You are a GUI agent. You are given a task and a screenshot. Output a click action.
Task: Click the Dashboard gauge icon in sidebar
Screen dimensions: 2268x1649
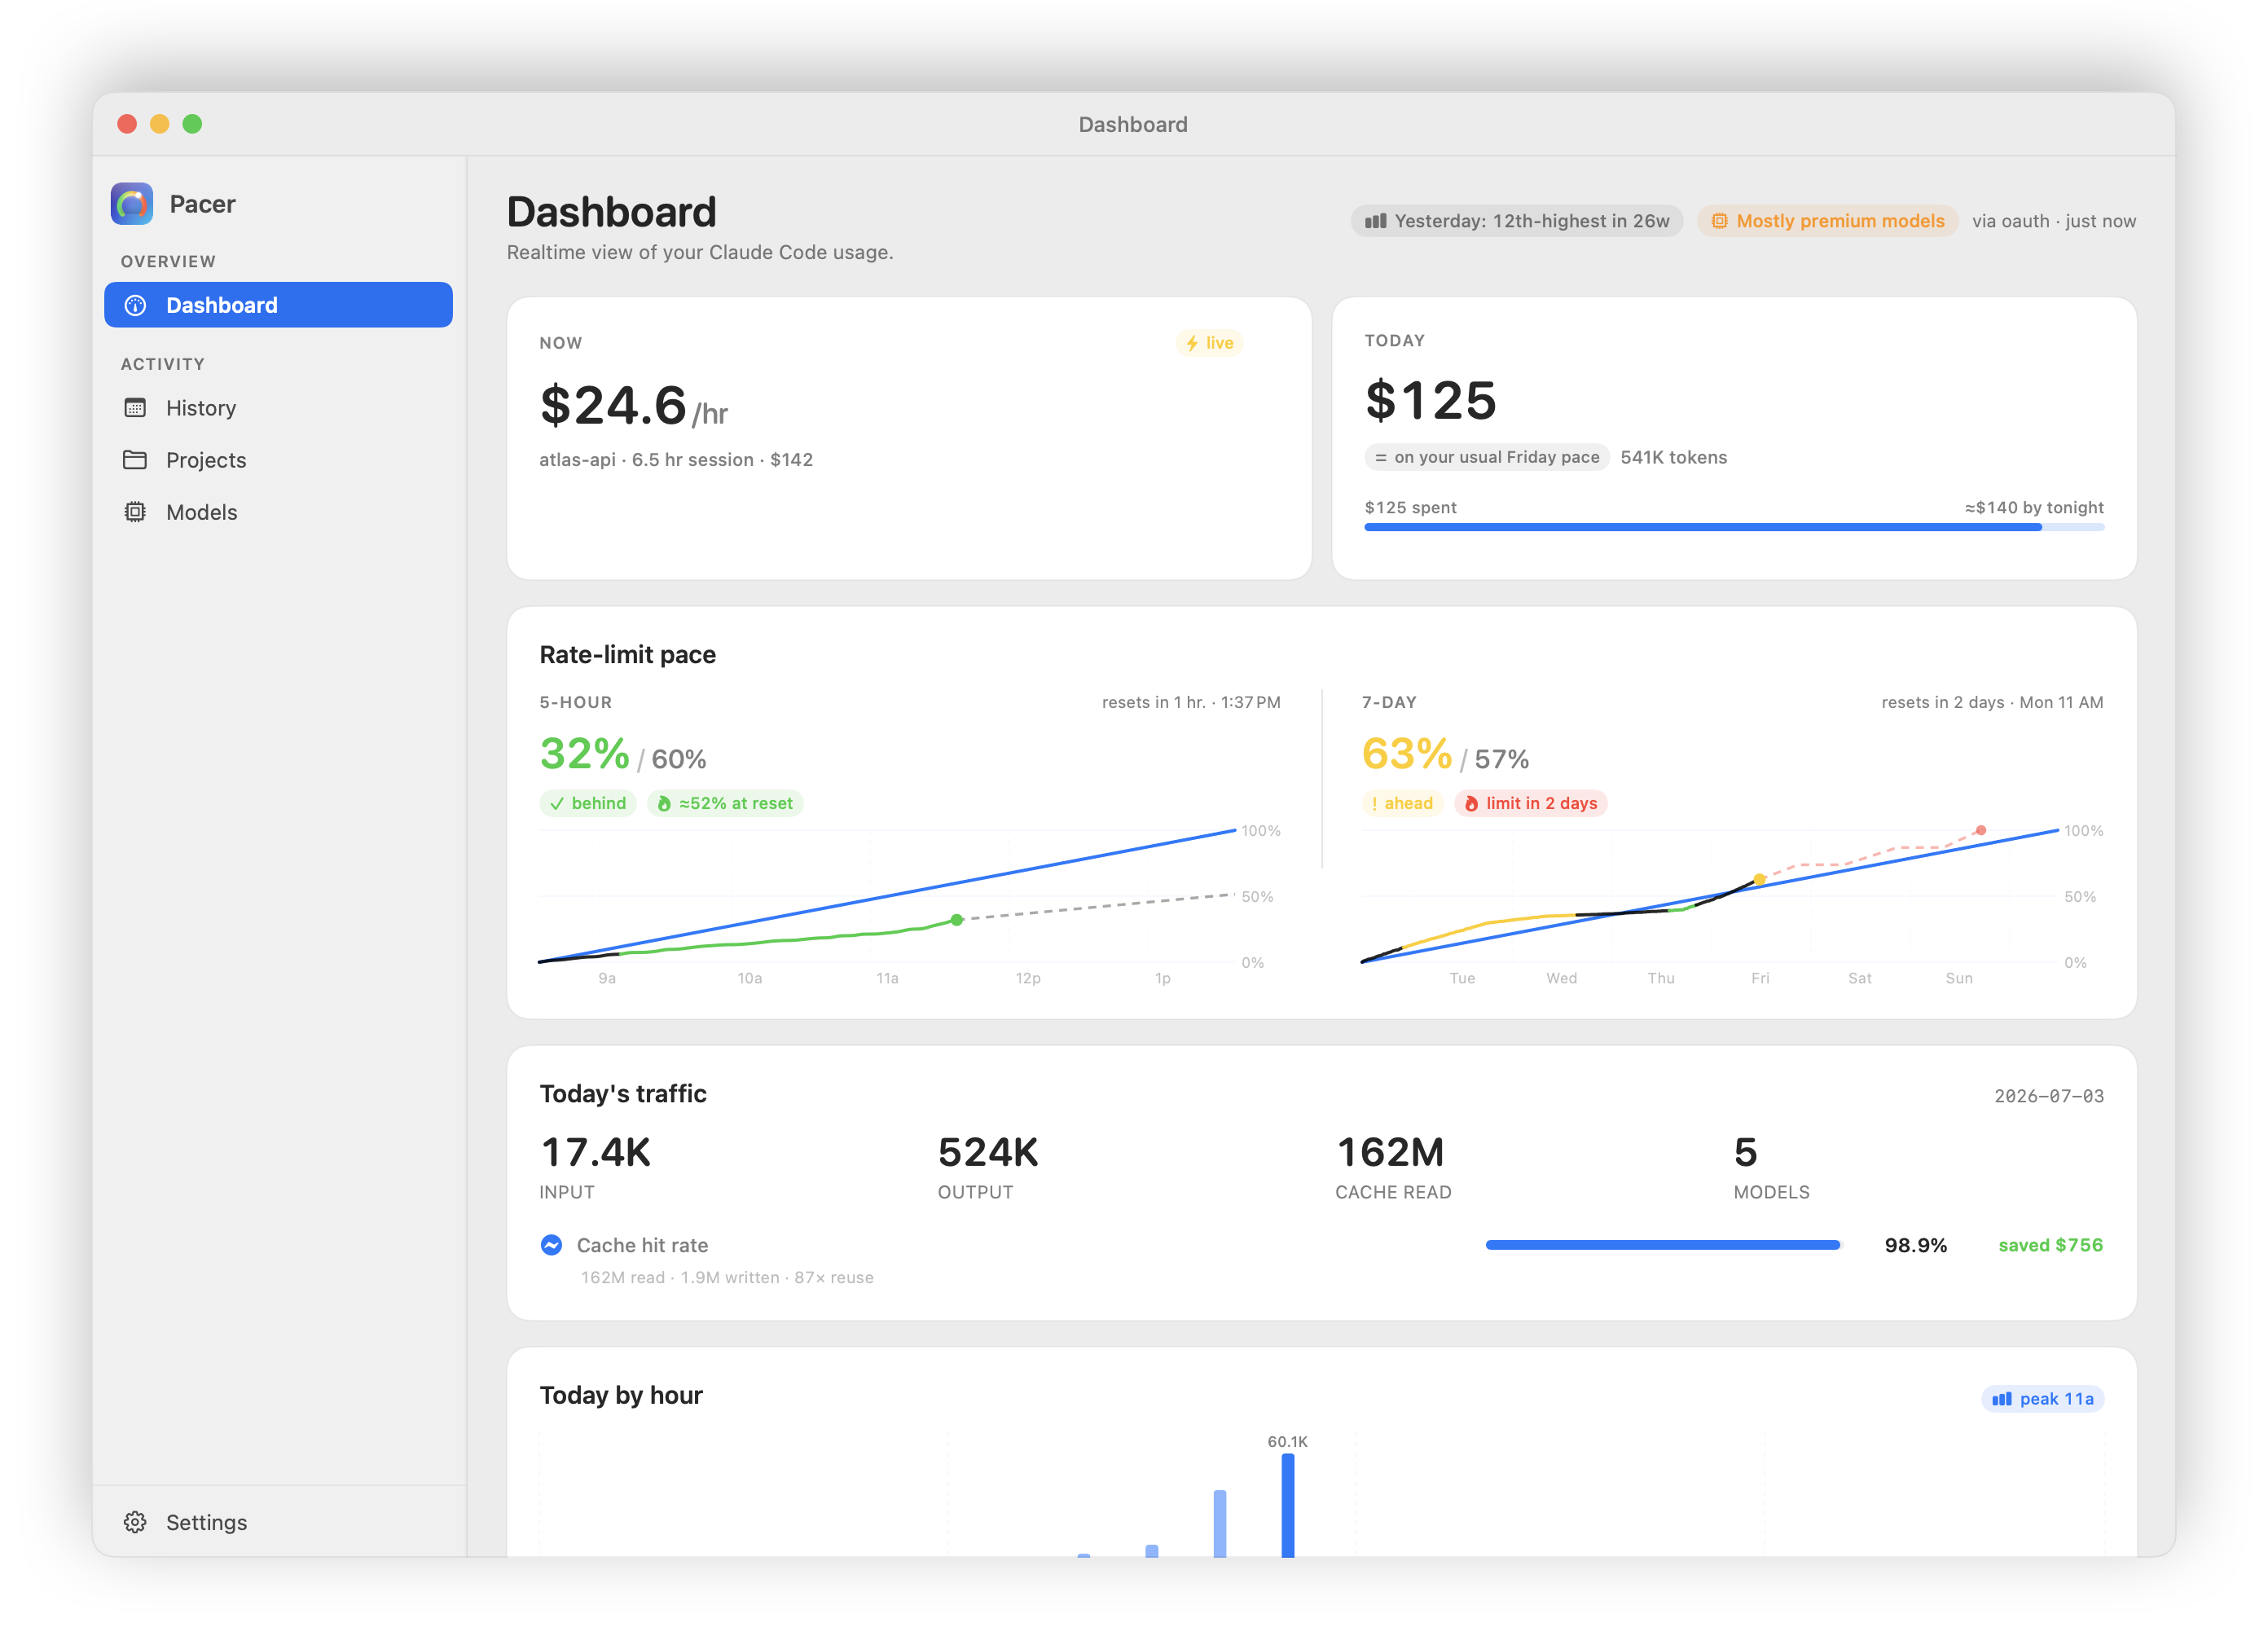(x=135, y=305)
